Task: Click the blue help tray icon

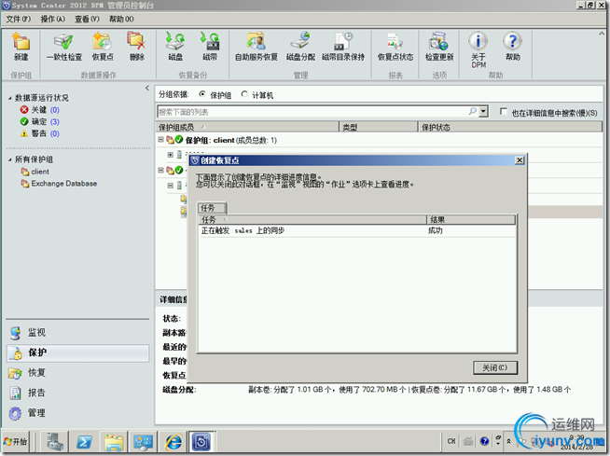Action: coord(484,441)
